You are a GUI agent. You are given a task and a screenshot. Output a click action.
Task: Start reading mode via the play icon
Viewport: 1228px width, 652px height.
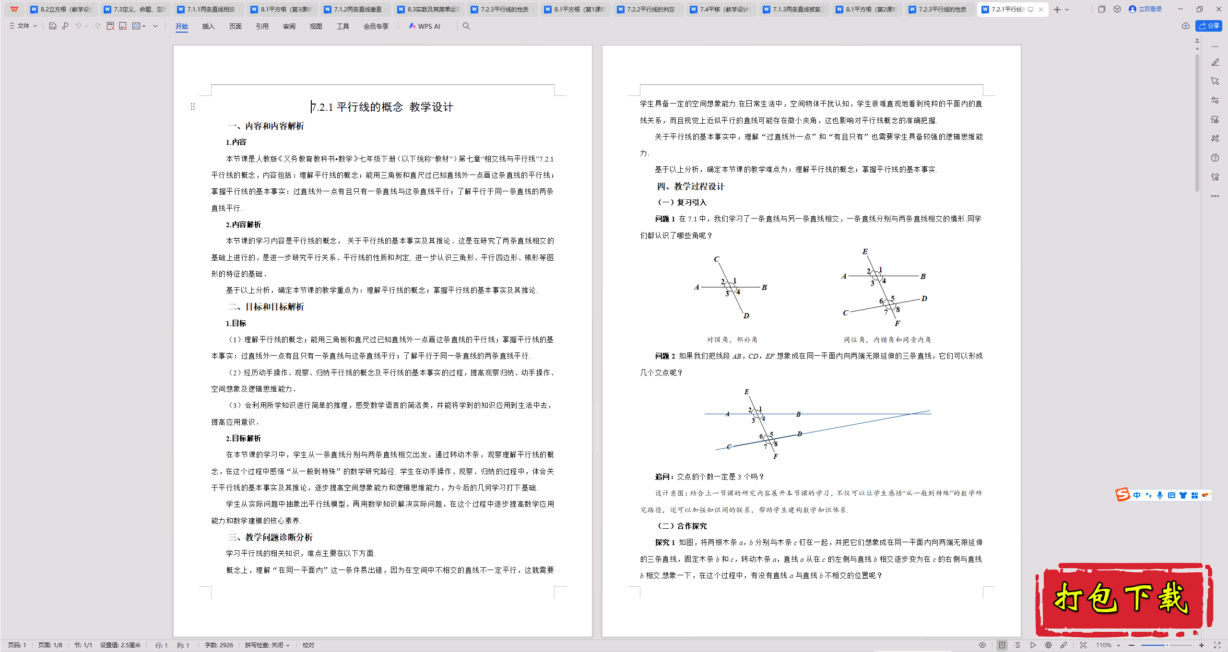pos(1033,645)
